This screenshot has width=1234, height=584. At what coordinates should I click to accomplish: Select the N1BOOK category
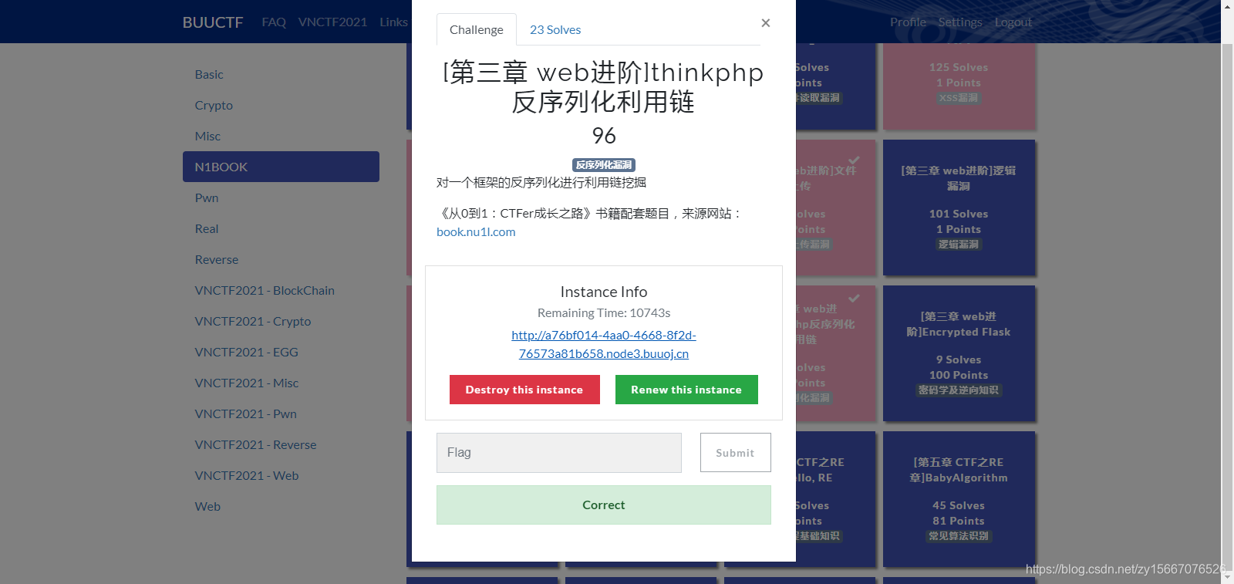(x=281, y=167)
